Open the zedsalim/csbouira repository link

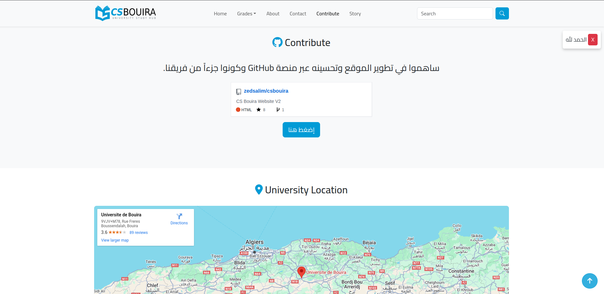point(266,91)
